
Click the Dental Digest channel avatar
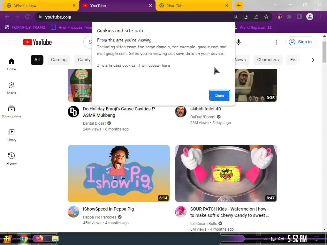point(73,112)
